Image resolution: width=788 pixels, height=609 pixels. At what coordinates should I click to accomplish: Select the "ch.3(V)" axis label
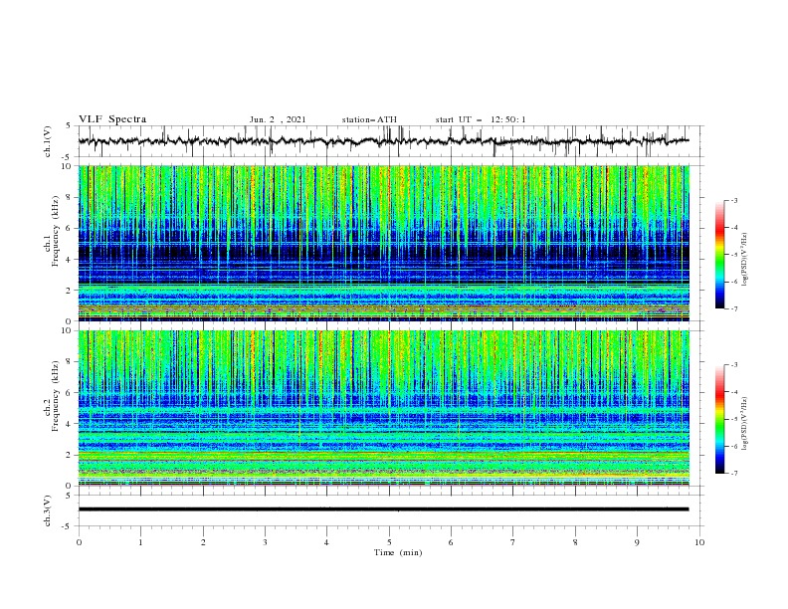tap(48, 510)
